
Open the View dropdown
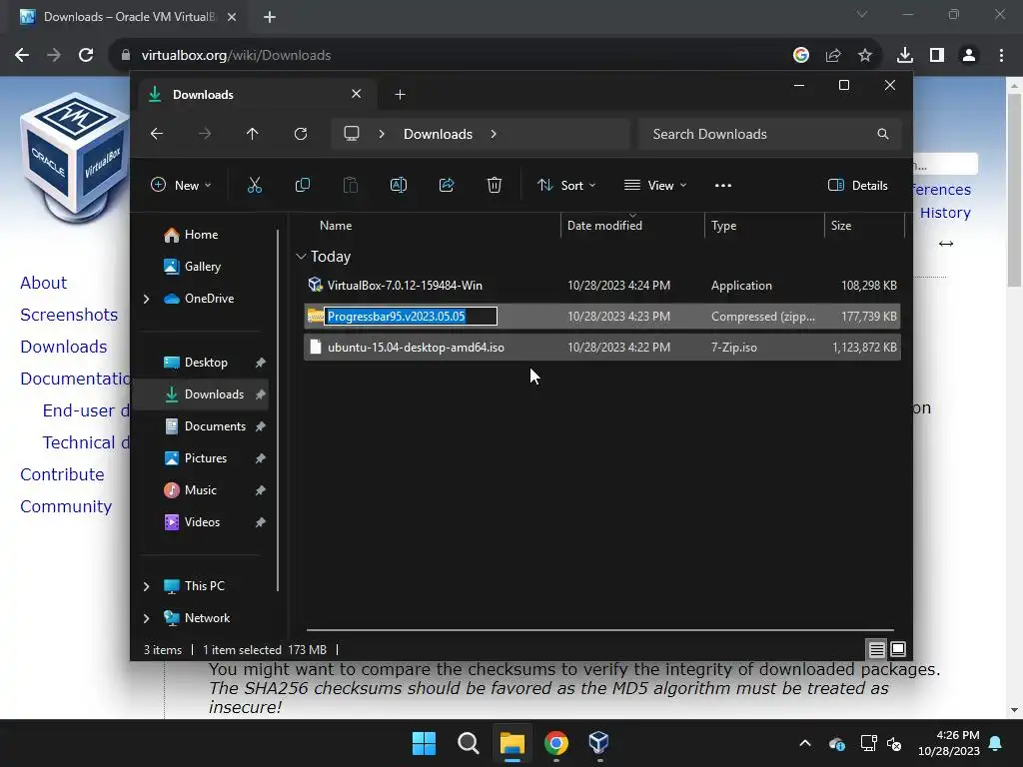coord(655,185)
